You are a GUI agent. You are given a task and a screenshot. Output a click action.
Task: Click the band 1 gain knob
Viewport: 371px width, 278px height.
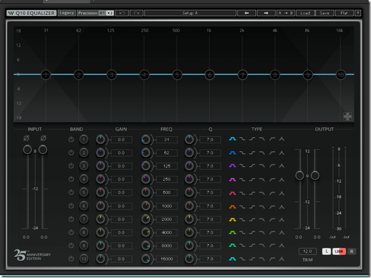coord(100,139)
